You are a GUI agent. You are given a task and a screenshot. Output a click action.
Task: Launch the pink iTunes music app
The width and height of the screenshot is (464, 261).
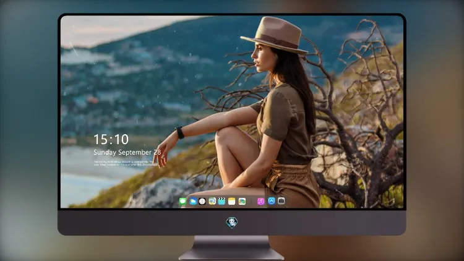[260, 202]
